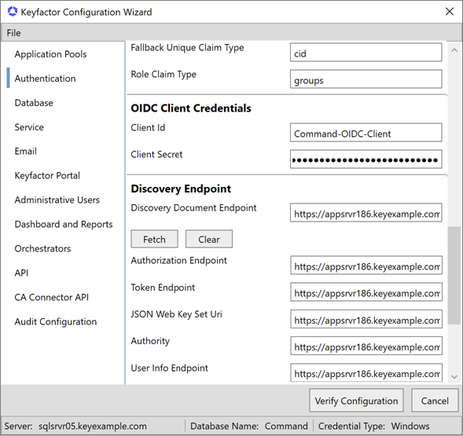
Task: Open the CA Connector API section
Action: [51, 297]
